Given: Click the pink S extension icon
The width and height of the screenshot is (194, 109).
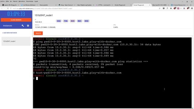Looking at the screenshot, I should click(178, 8).
